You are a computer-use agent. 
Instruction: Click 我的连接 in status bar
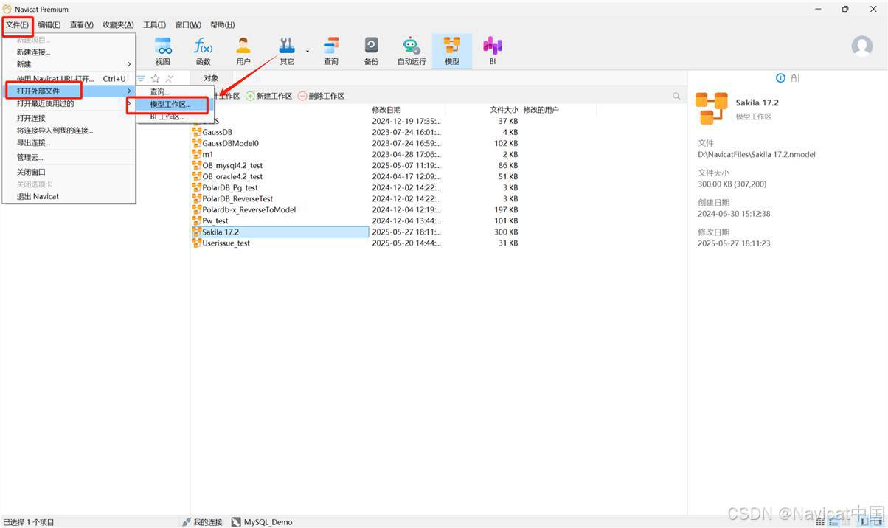pyautogui.click(x=202, y=522)
